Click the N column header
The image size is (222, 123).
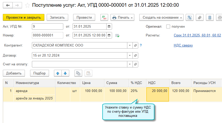pyautogui.click(x=8, y=83)
